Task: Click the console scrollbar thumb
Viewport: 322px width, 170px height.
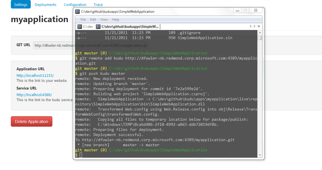Action: (x=260, y=38)
